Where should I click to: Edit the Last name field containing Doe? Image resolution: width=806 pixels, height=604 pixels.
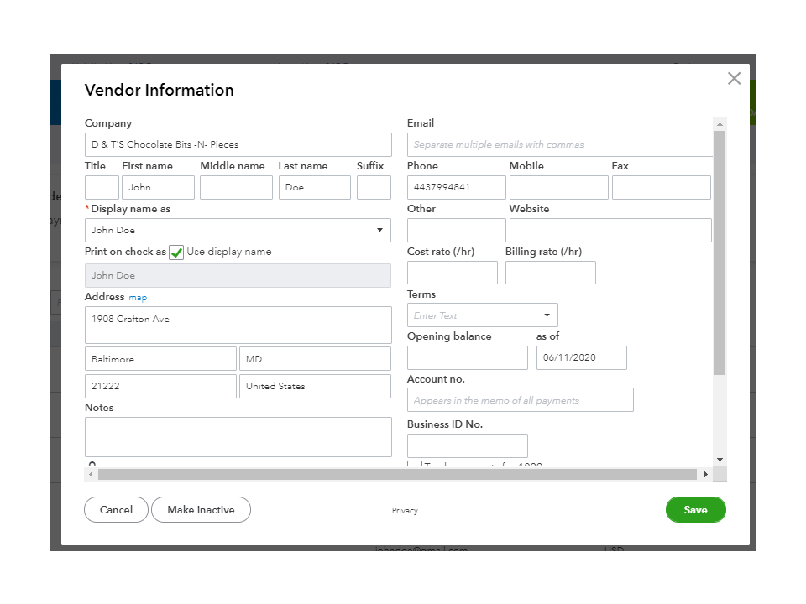coord(315,187)
